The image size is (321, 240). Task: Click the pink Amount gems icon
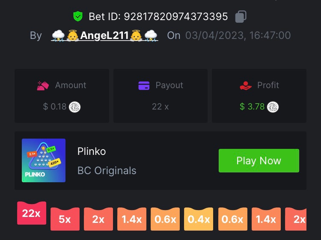click(43, 86)
